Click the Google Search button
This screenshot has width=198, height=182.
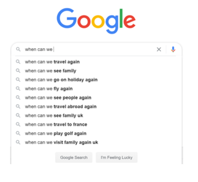click(x=74, y=158)
